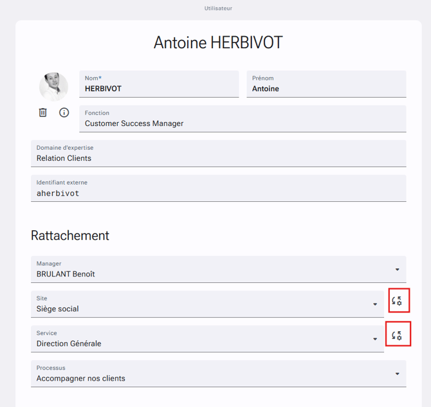Click the Antoine HERBIVOT page heading
The height and width of the screenshot is (407, 431).
(218, 42)
